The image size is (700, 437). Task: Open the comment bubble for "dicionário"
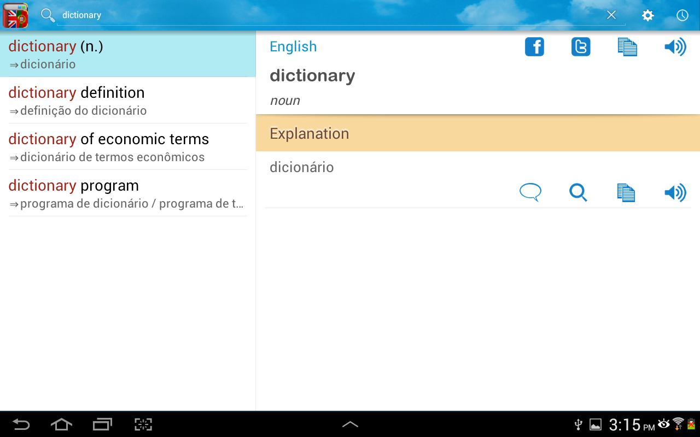click(529, 192)
